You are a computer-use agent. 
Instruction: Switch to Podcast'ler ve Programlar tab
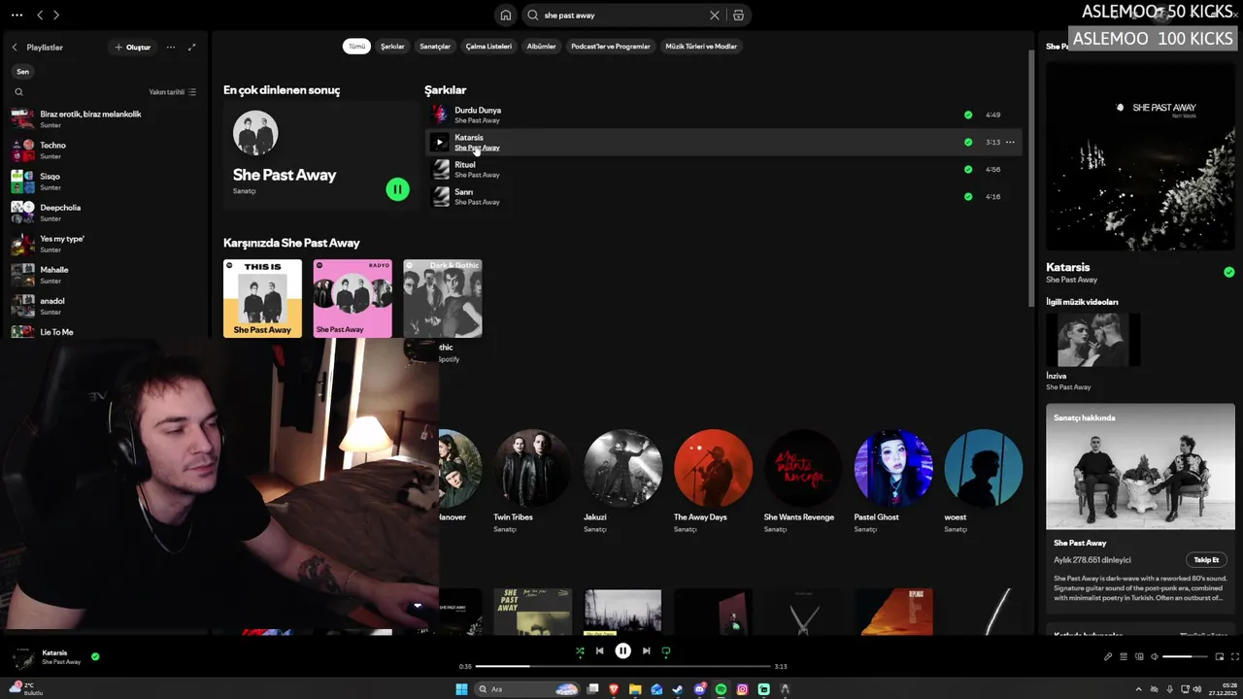point(611,46)
